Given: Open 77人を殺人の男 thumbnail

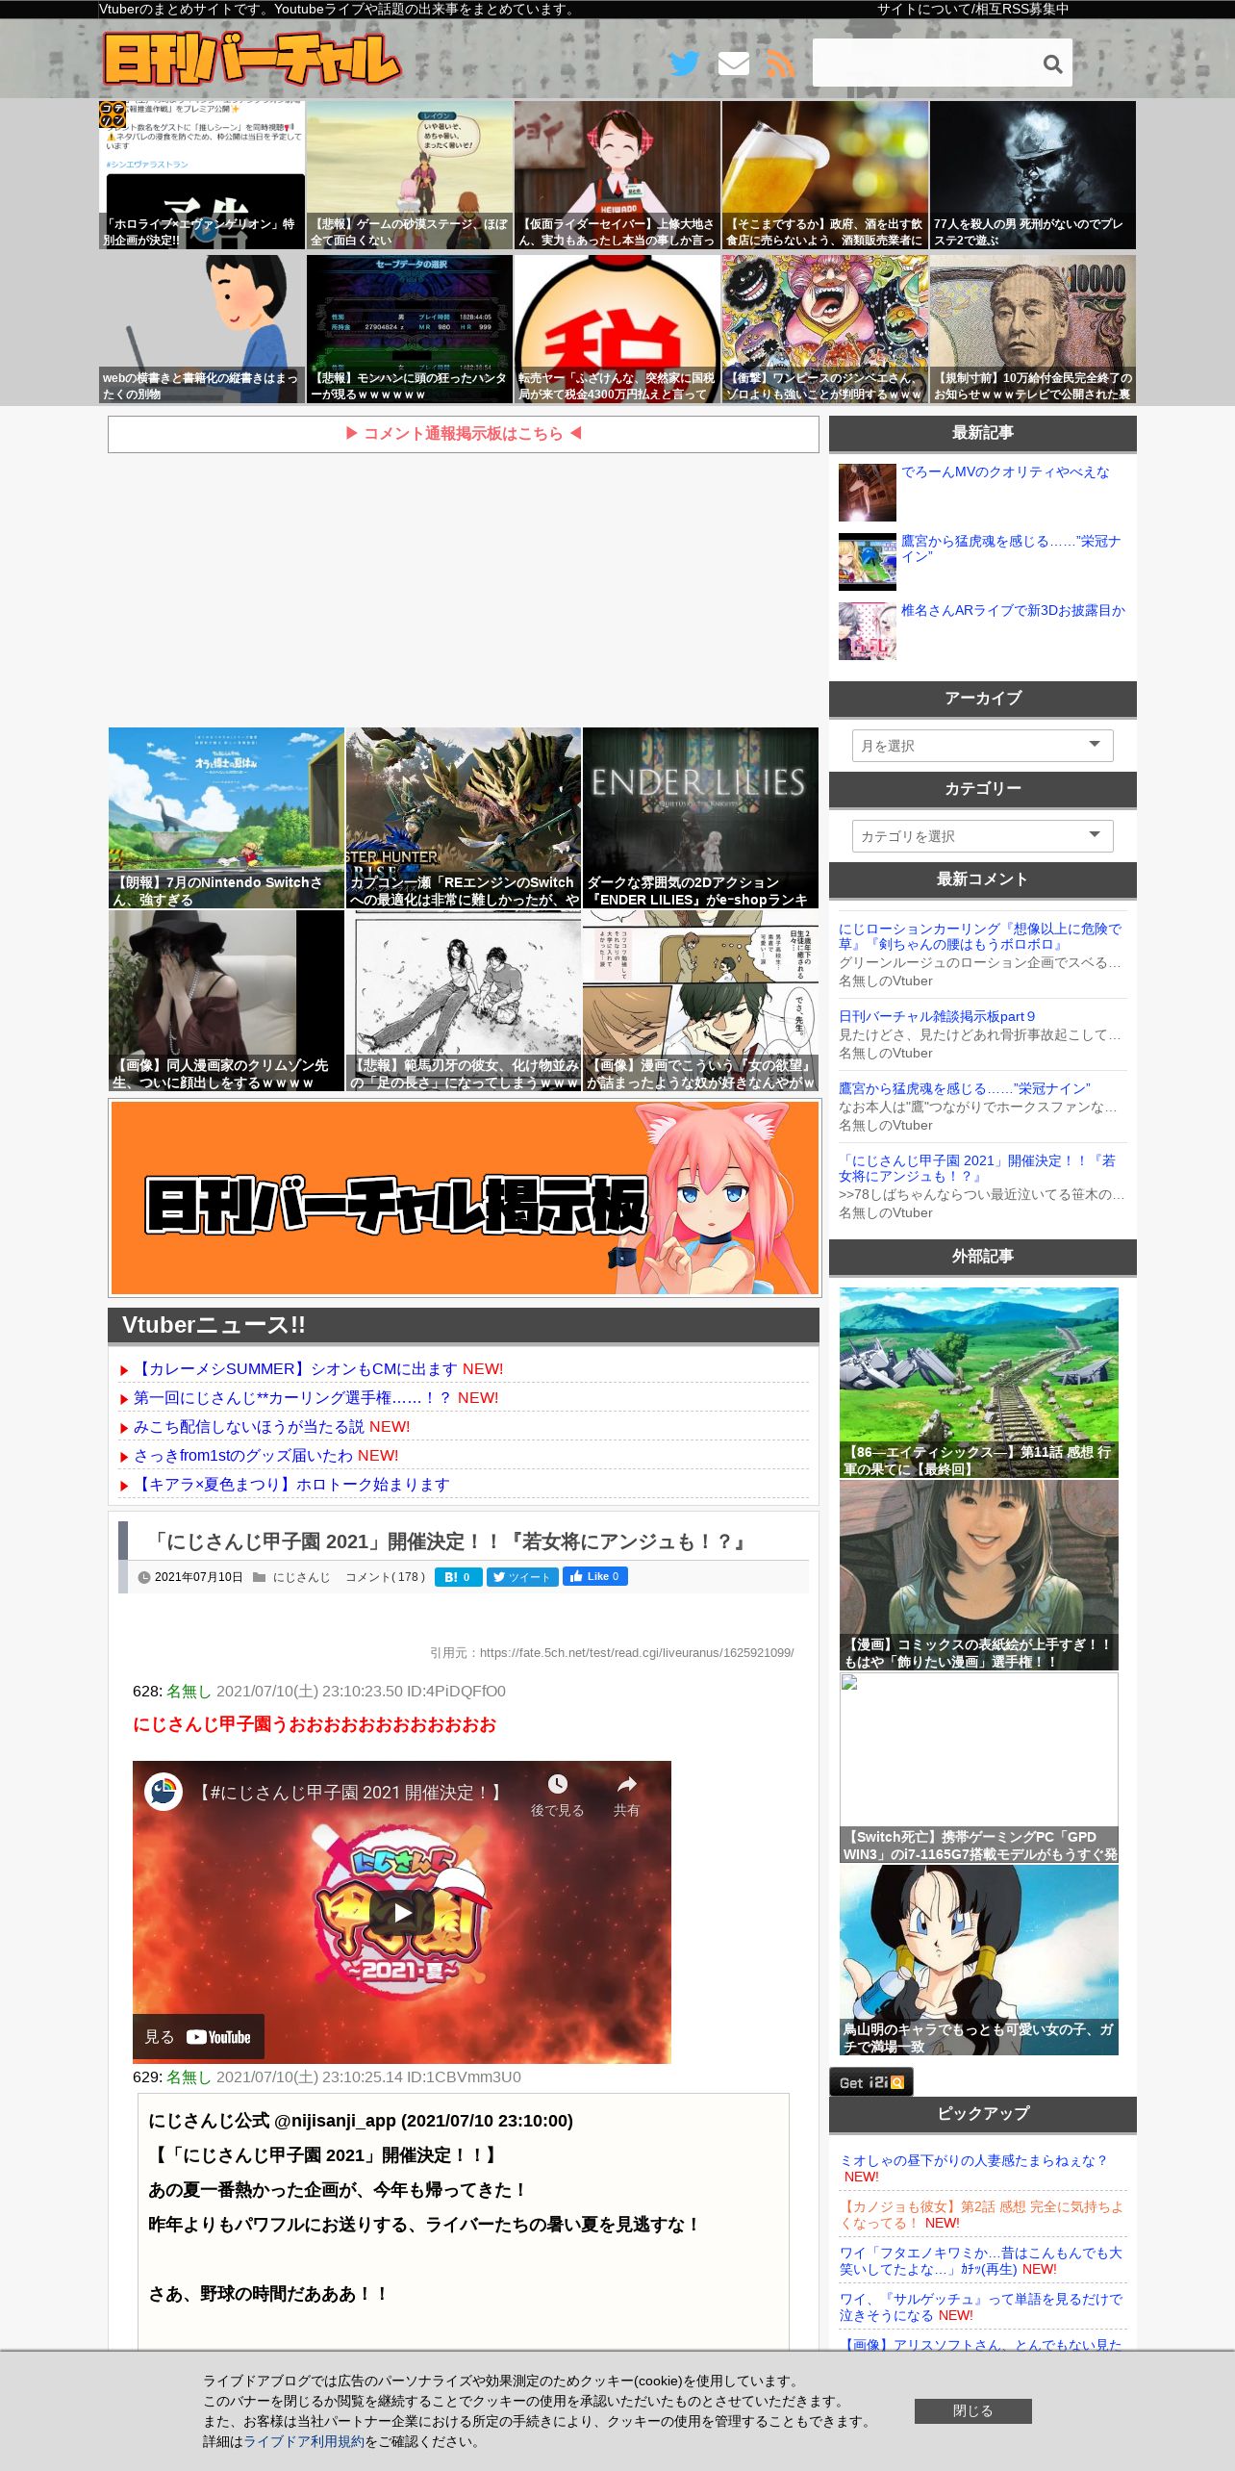Looking at the screenshot, I should [1033, 175].
